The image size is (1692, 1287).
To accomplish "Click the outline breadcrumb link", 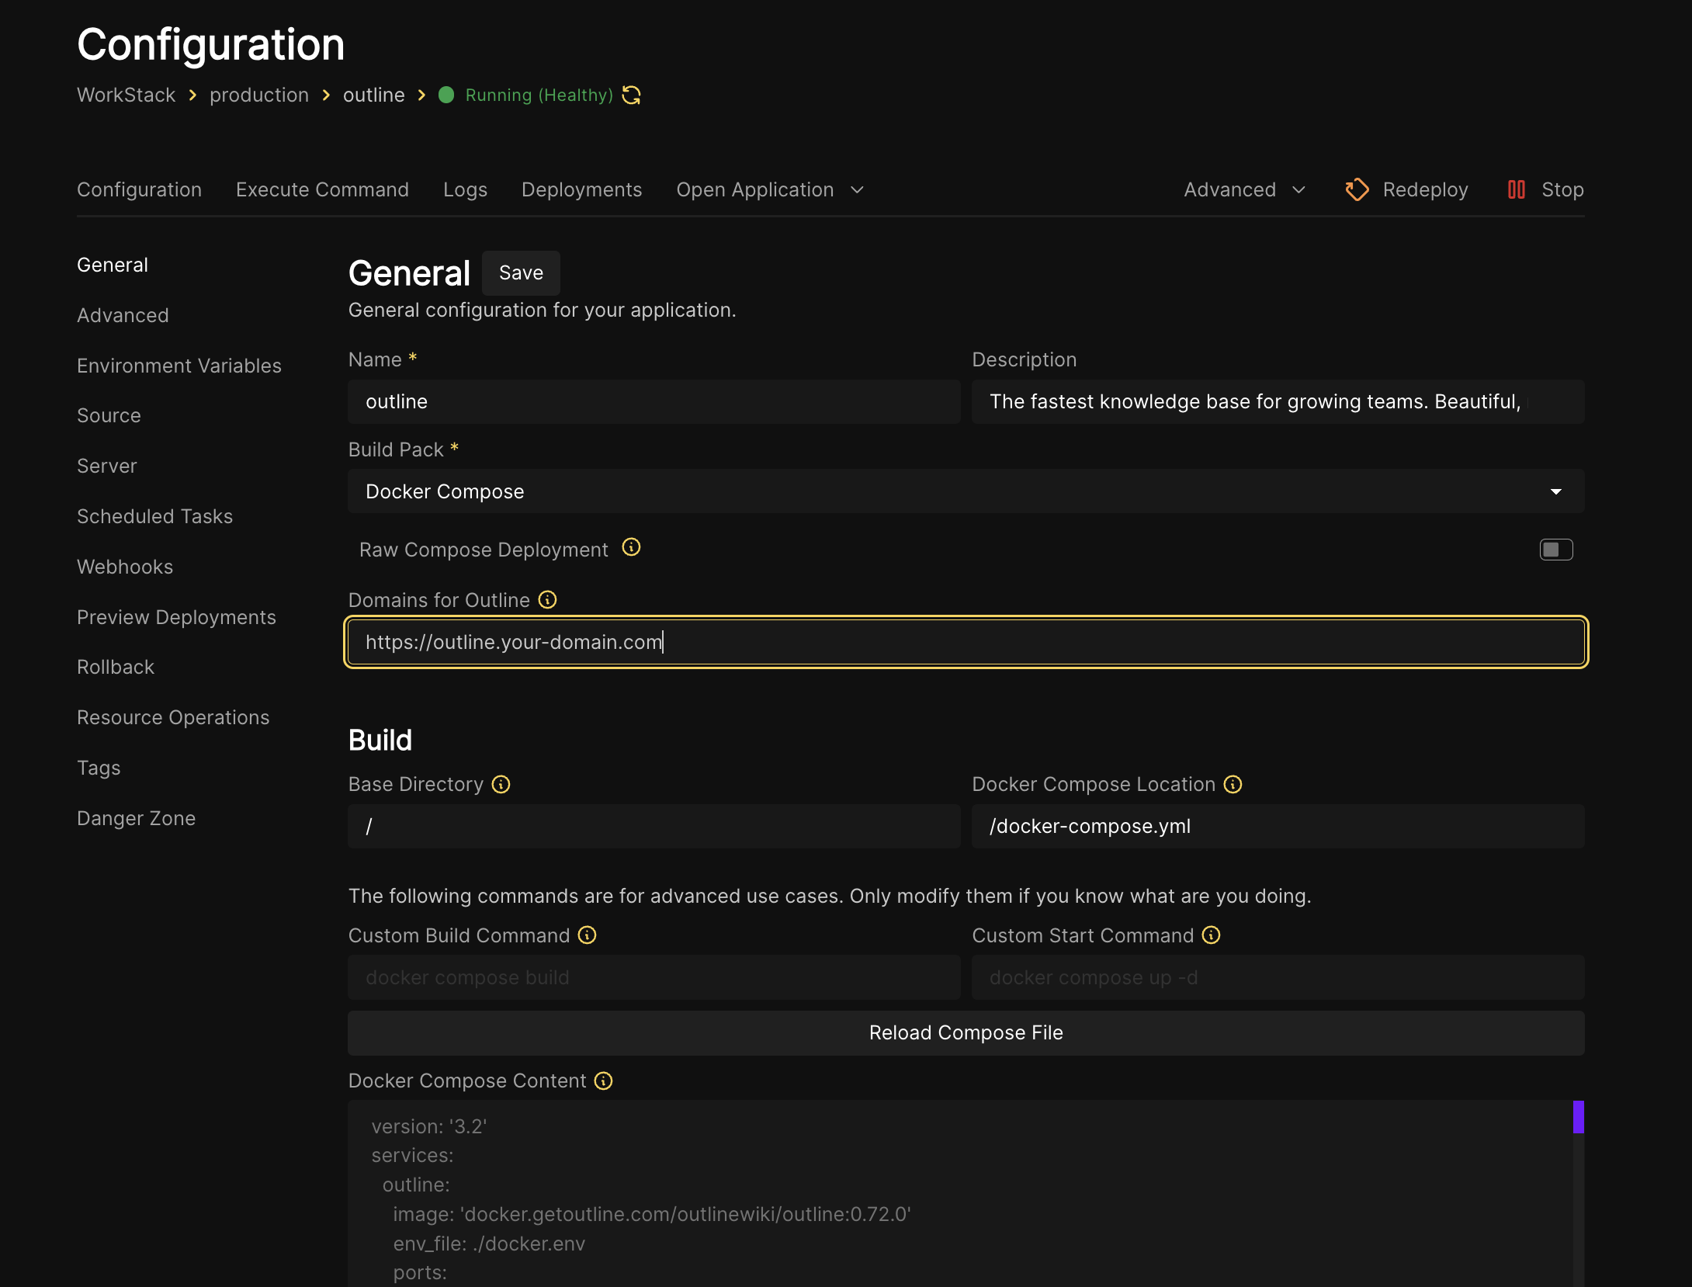I will click(x=374, y=95).
